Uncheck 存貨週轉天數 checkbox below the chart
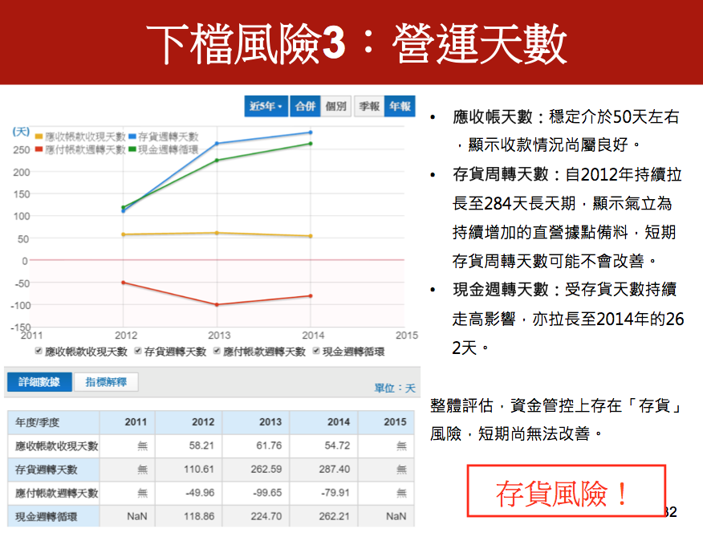The image size is (703, 533). point(138,352)
